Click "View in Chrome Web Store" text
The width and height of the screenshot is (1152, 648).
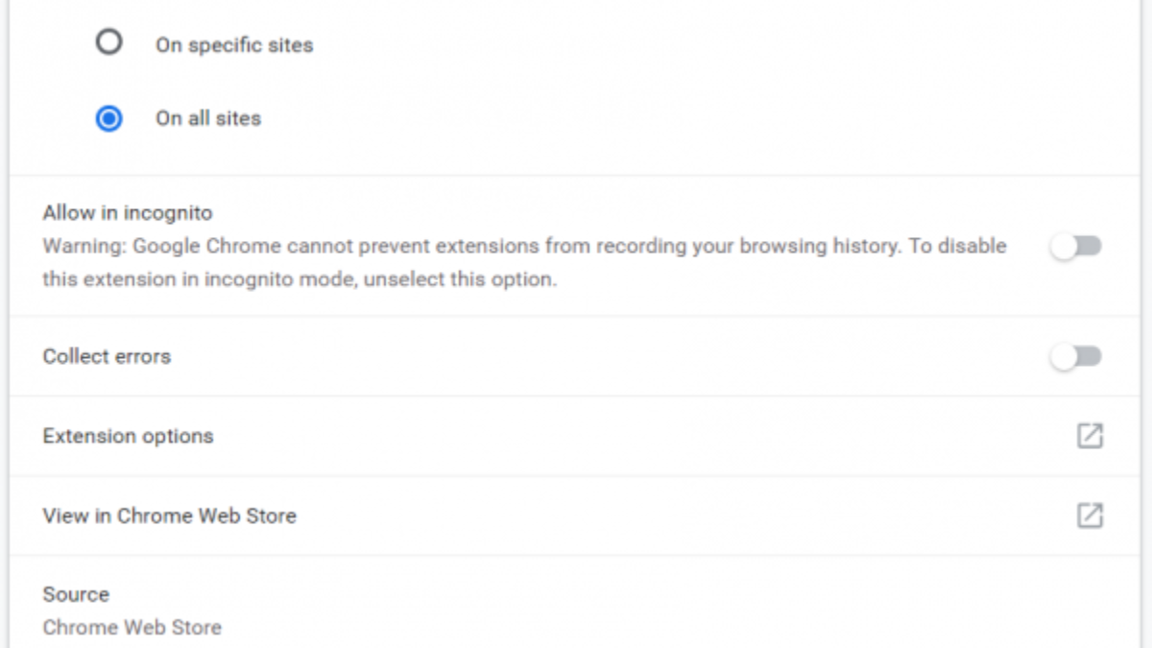(169, 516)
